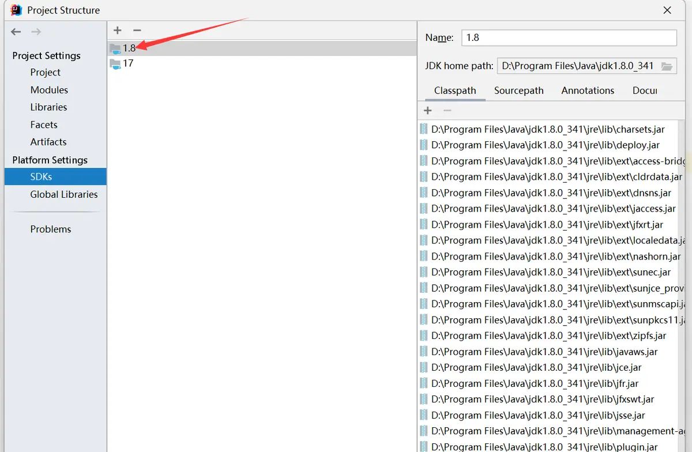Click the JDK folder icon beside 17

tap(115, 64)
